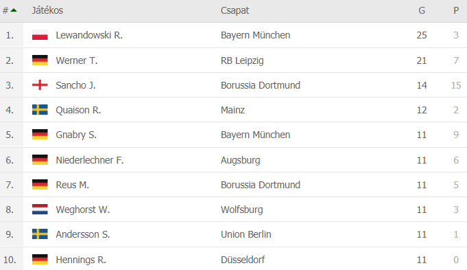Click the Polish flag next to Lewandowski

(x=40, y=35)
